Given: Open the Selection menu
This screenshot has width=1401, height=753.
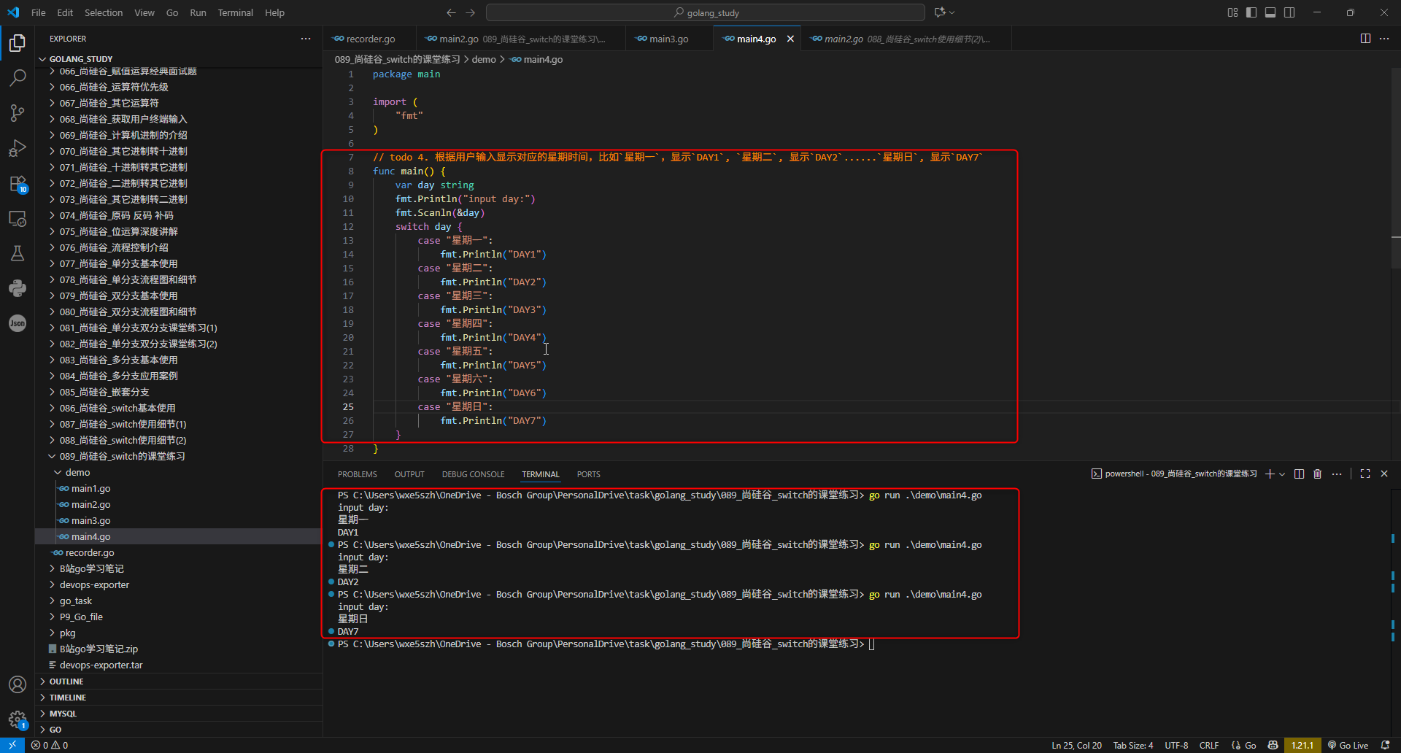Looking at the screenshot, I should point(104,12).
